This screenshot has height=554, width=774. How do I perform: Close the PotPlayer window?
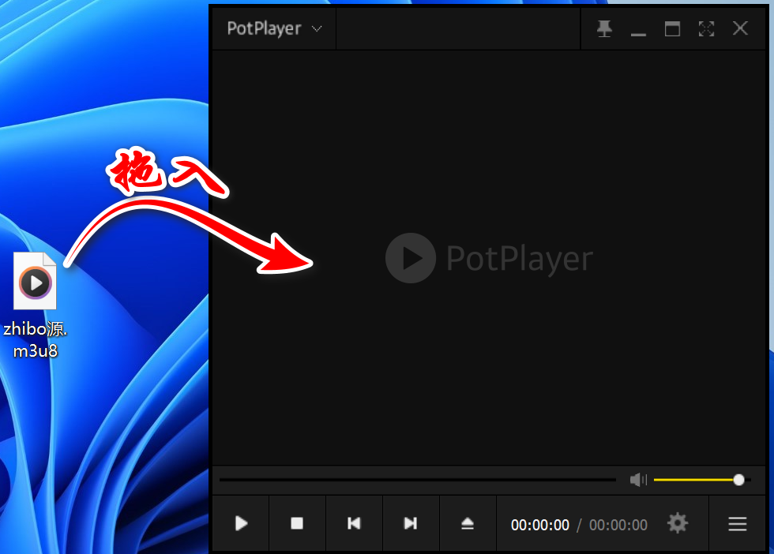point(740,28)
